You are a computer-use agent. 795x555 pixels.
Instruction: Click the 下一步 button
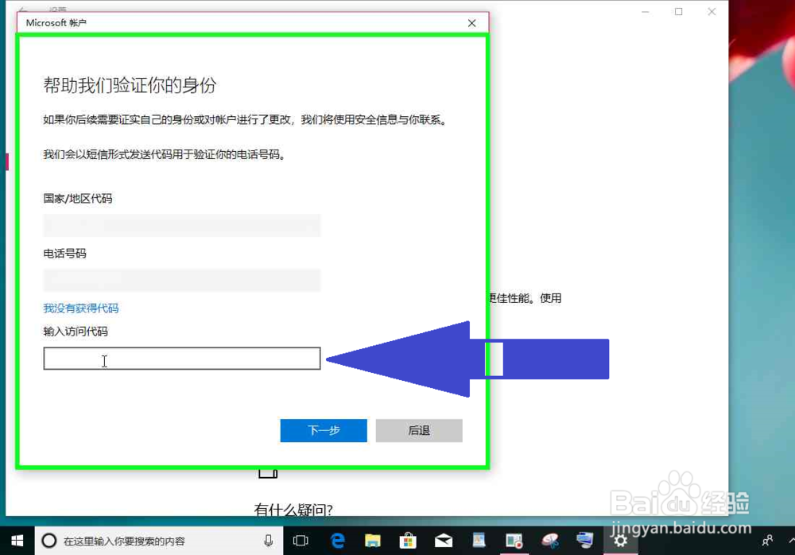click(324, 430)
